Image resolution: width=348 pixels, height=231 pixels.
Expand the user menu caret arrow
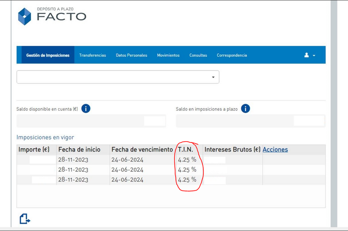(x=314, y=55)
